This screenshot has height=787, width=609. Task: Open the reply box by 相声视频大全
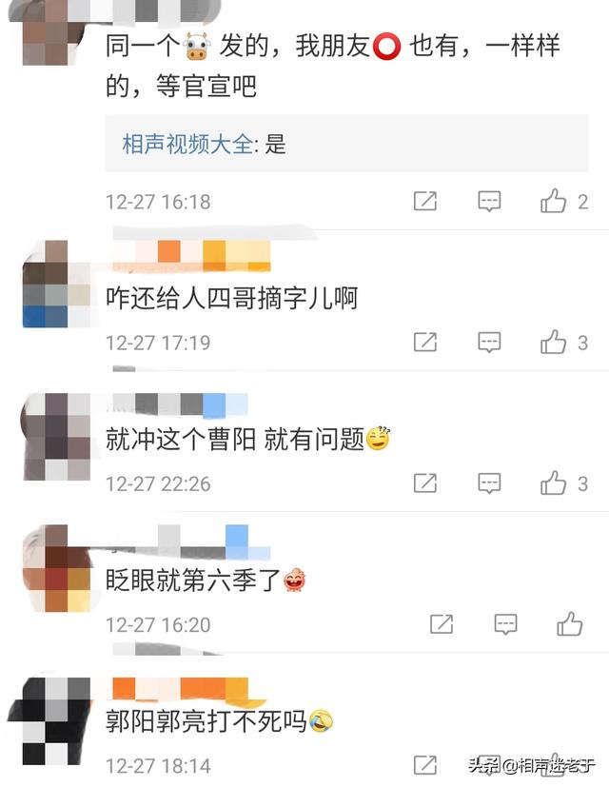[346, 144]
